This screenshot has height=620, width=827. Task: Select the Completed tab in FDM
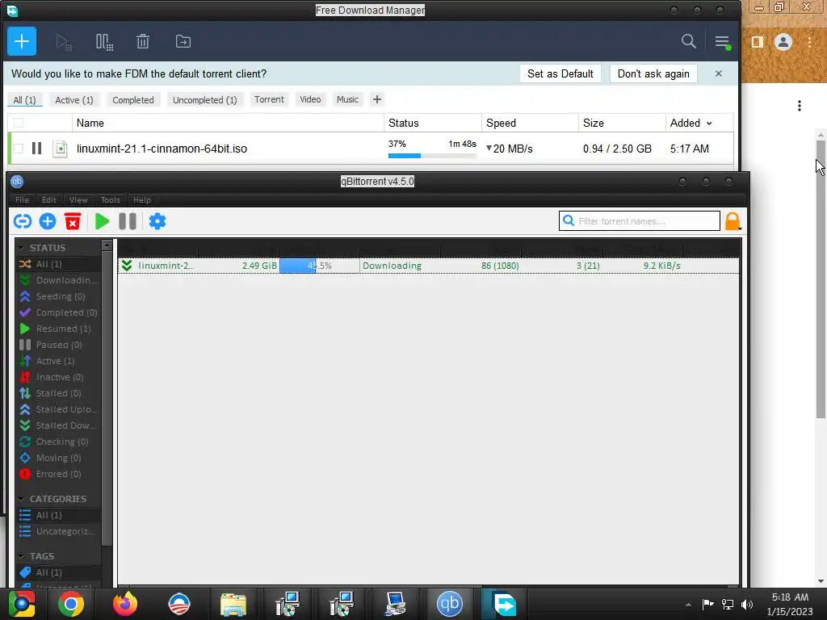tap(133, 99)
